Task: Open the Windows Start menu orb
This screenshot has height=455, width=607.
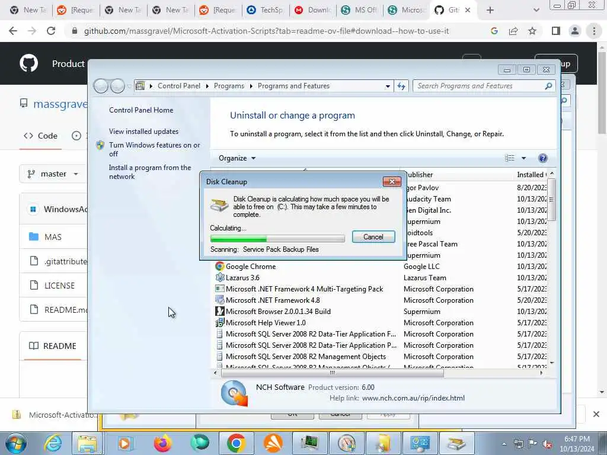Action: click(16, 443)
